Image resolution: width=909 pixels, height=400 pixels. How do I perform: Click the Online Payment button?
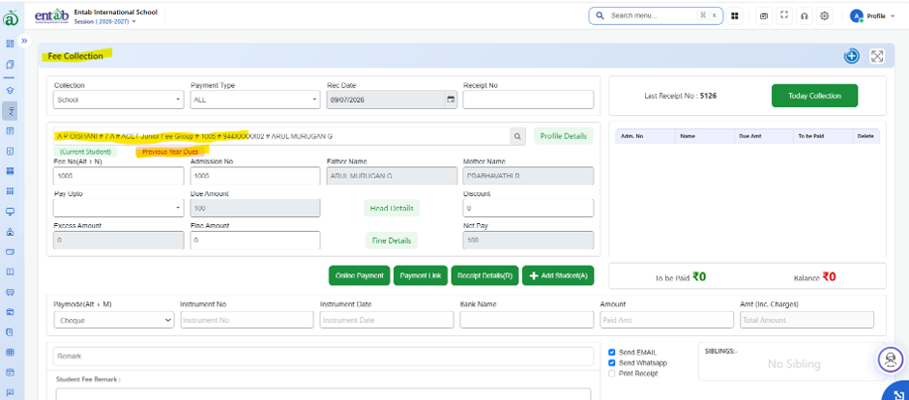point(360,275)
